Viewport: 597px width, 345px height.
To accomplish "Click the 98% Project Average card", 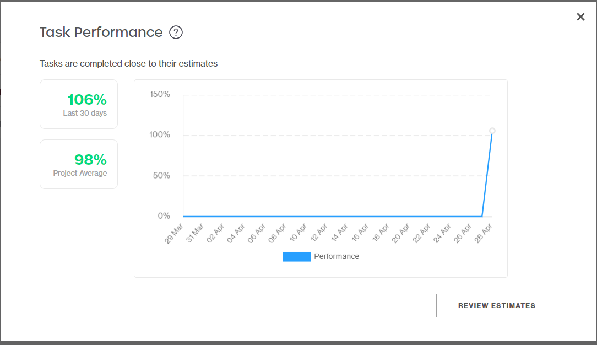I will [79, 164].
